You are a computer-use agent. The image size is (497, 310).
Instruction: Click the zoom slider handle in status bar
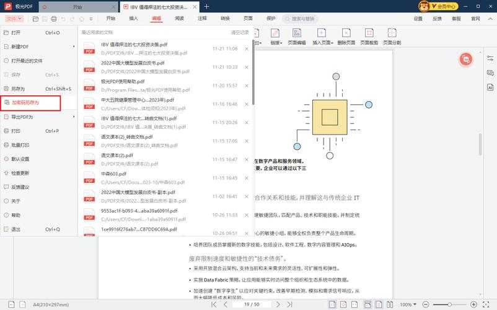point(449,304)
